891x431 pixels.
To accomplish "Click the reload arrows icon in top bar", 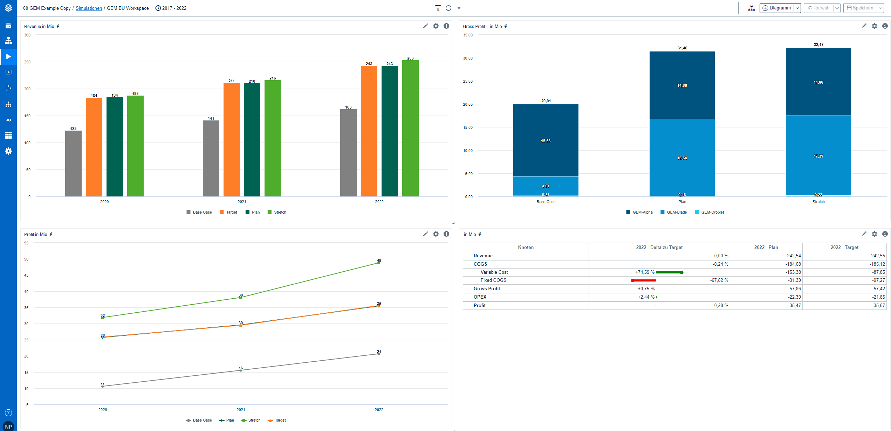I will [448, 8].
